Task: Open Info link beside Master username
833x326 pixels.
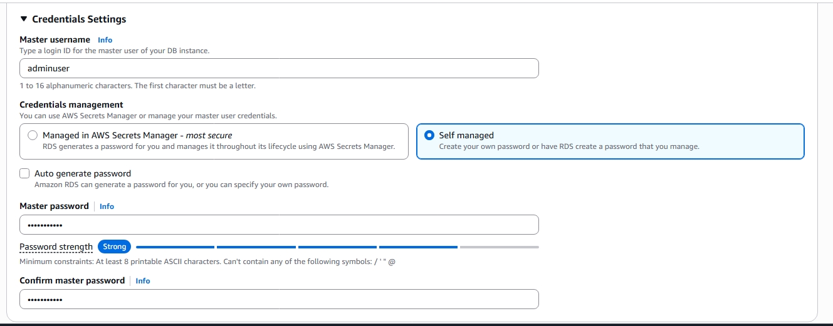Action: 105,40
